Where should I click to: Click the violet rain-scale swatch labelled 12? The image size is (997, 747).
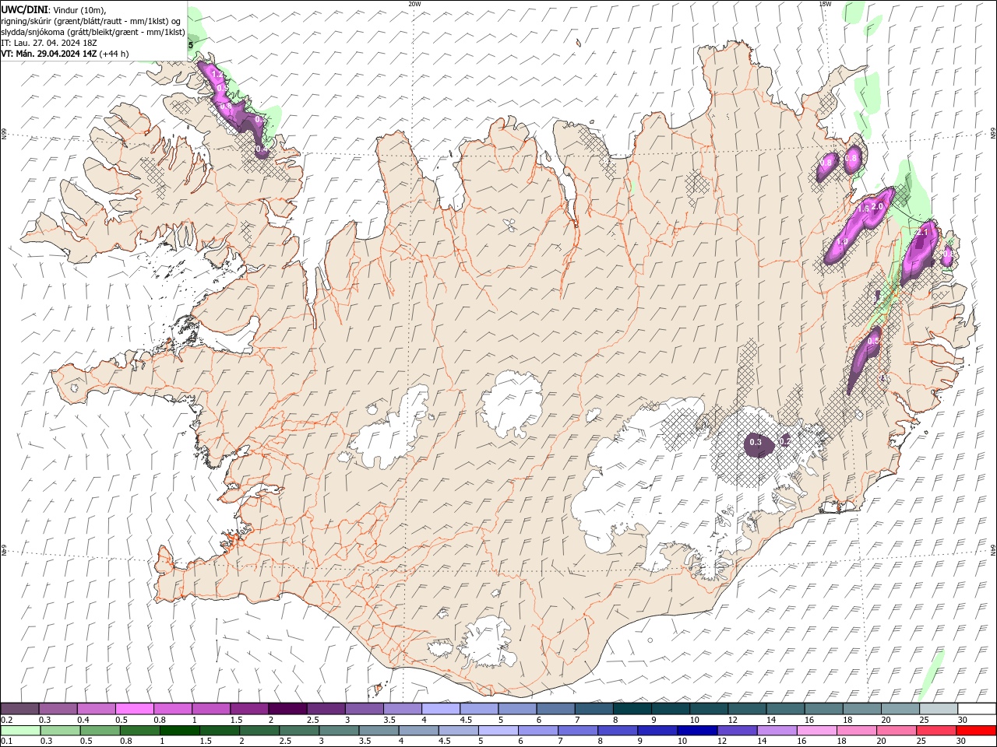737,731
